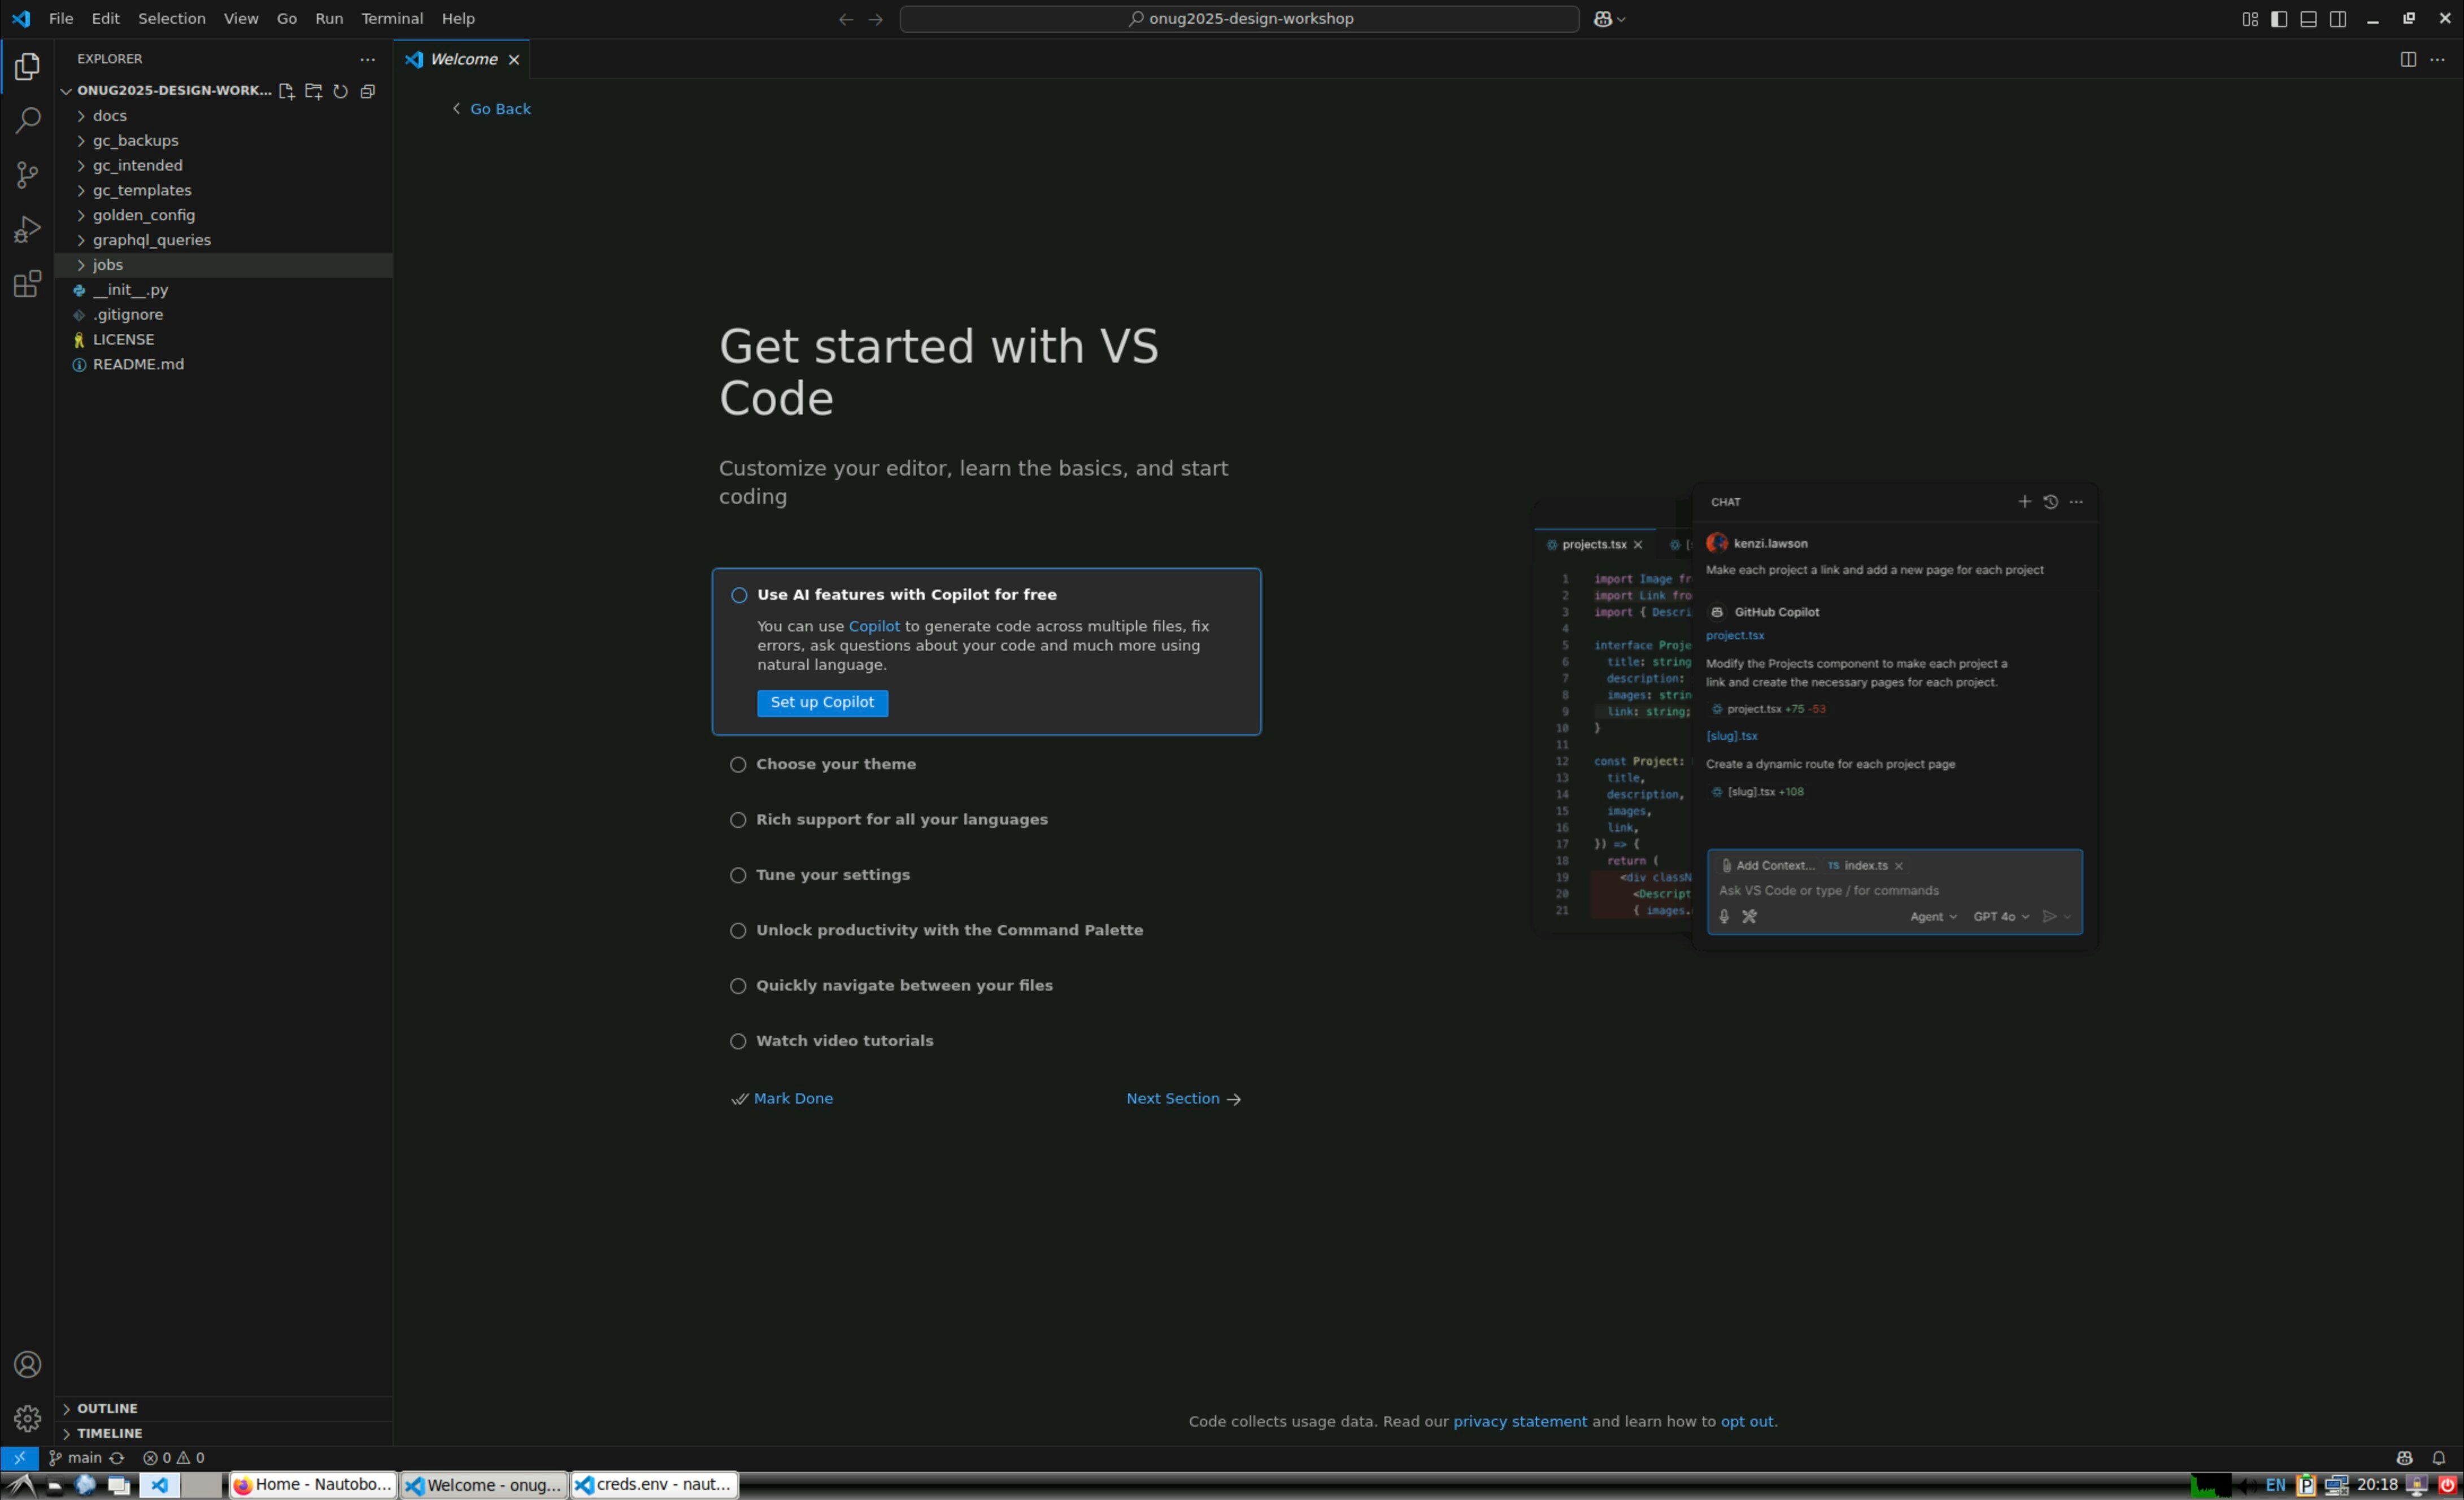This screenshot has width=2464, height=1500.
Task: Open the Source Control view
Action: (28, 175)
